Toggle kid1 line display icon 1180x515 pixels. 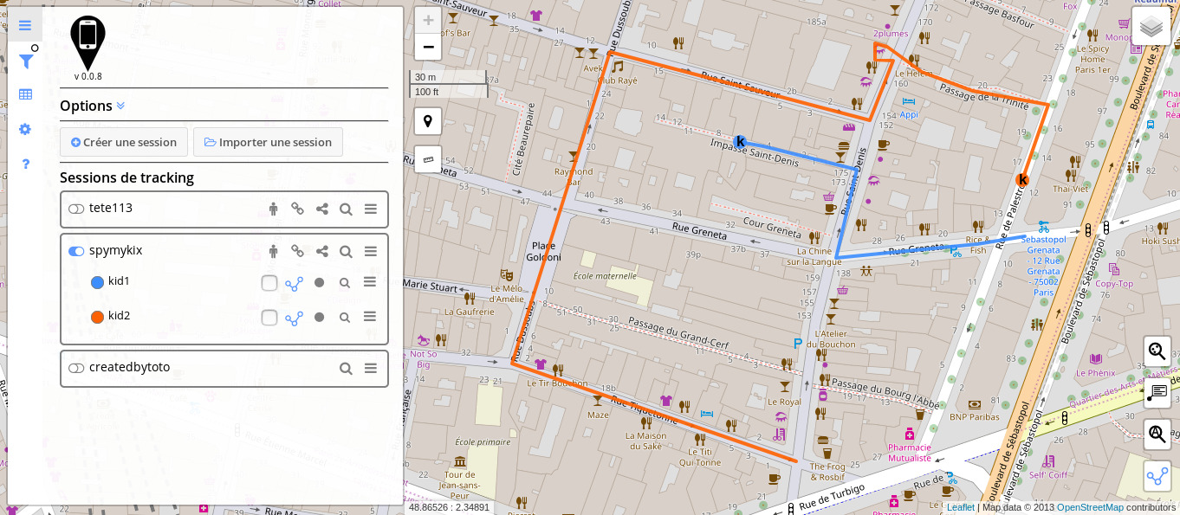pos(295,283)
